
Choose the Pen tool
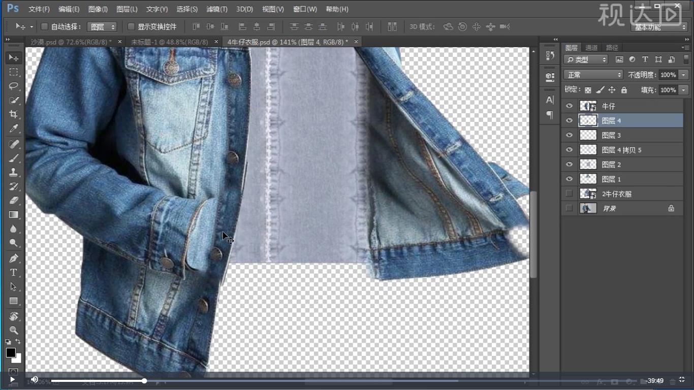[x=14, y=258]
